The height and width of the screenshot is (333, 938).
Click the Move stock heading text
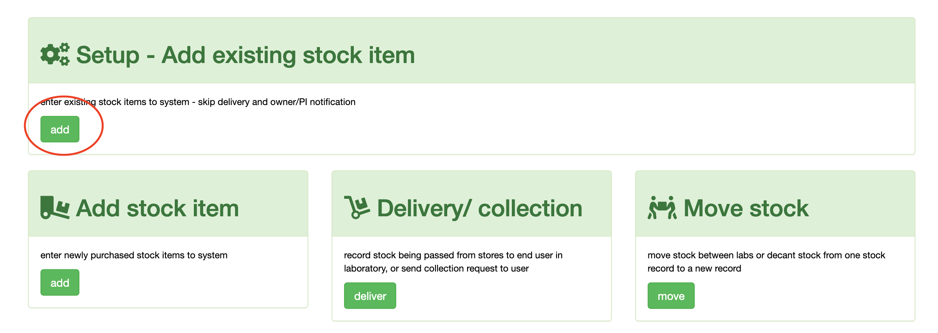click(x=746, y=208)
